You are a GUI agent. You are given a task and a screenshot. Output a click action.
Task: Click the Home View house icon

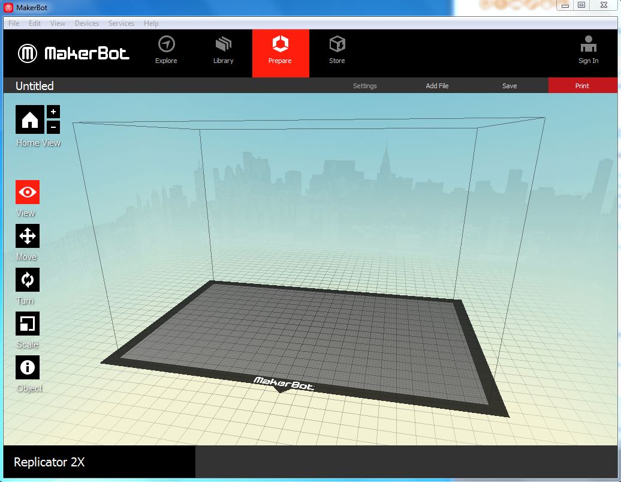coord(29,119)
